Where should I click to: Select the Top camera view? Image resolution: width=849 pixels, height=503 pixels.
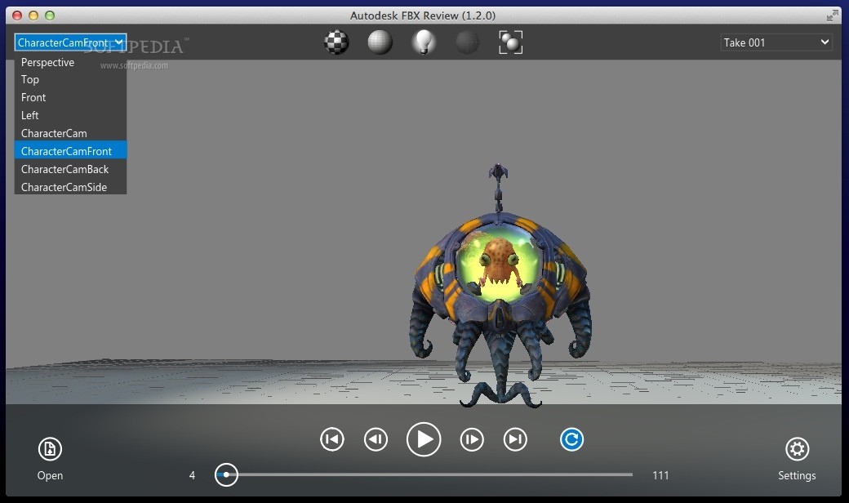pyautogui.click(x=70, y=79)
